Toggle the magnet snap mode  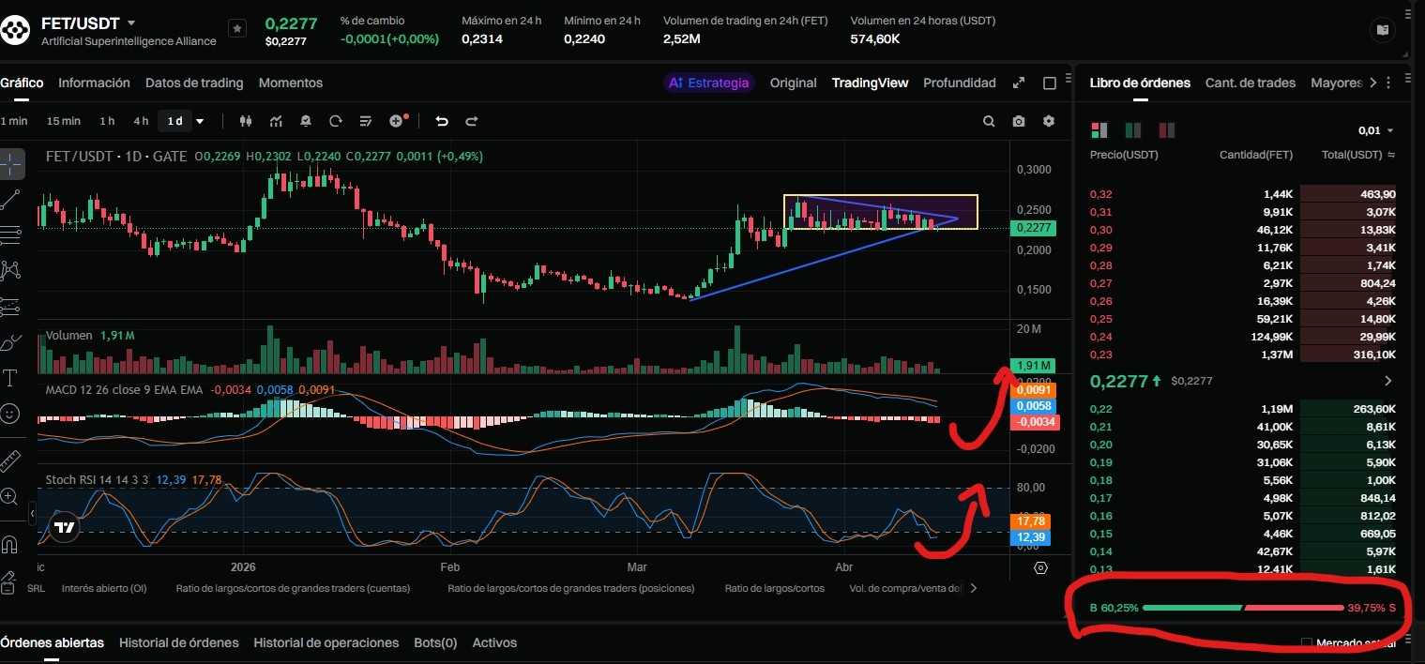[x=11, y=543]
